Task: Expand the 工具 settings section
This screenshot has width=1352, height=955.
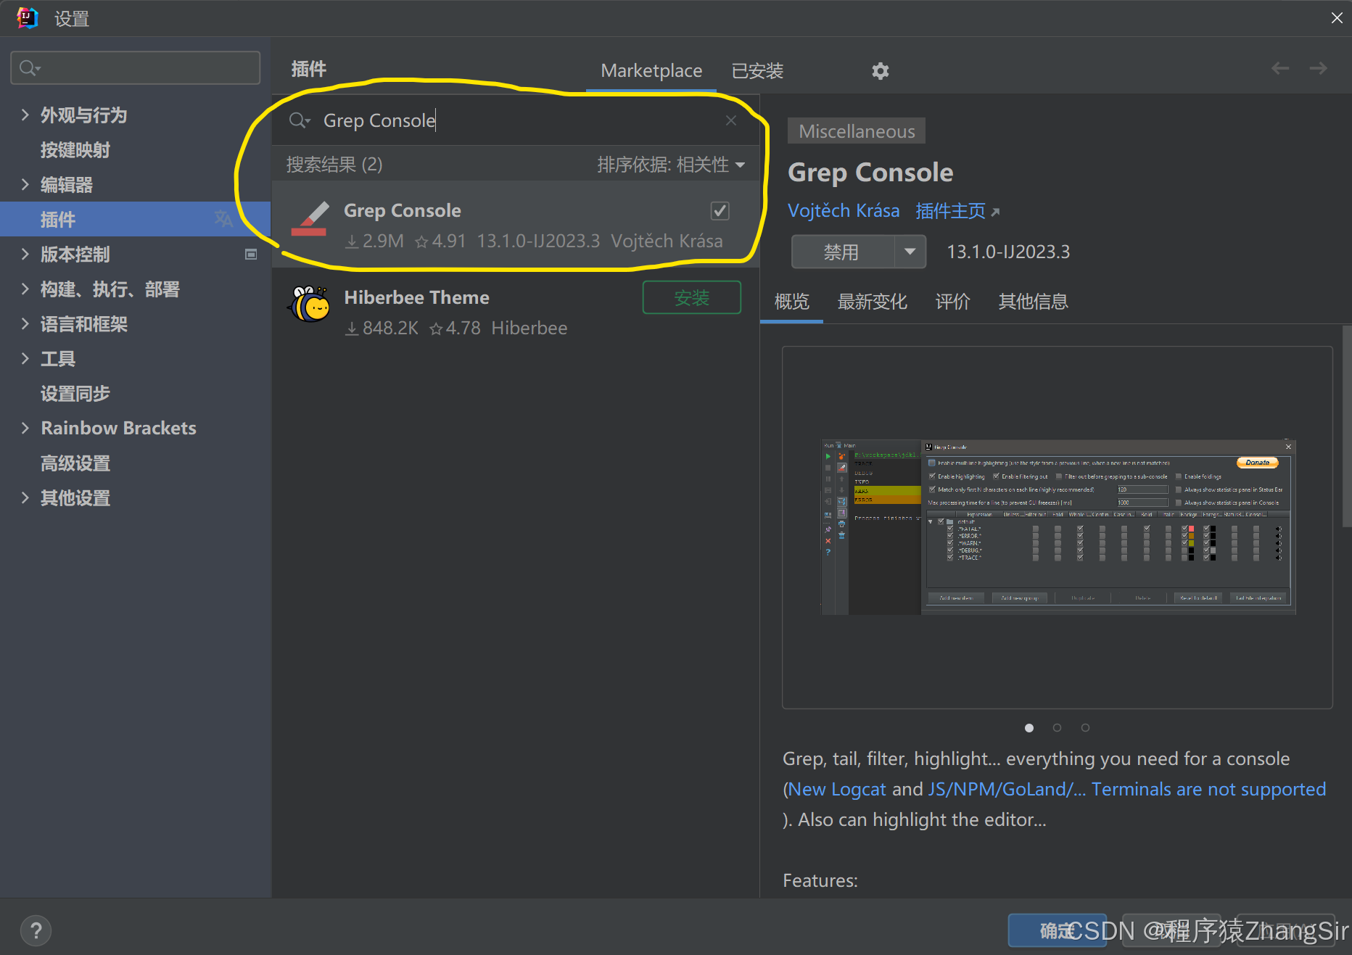Action: coord(25,358)
